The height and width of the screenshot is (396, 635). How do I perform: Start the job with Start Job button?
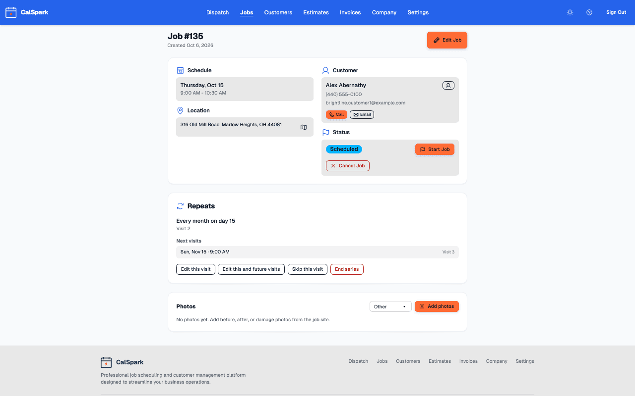pos(435,149)
